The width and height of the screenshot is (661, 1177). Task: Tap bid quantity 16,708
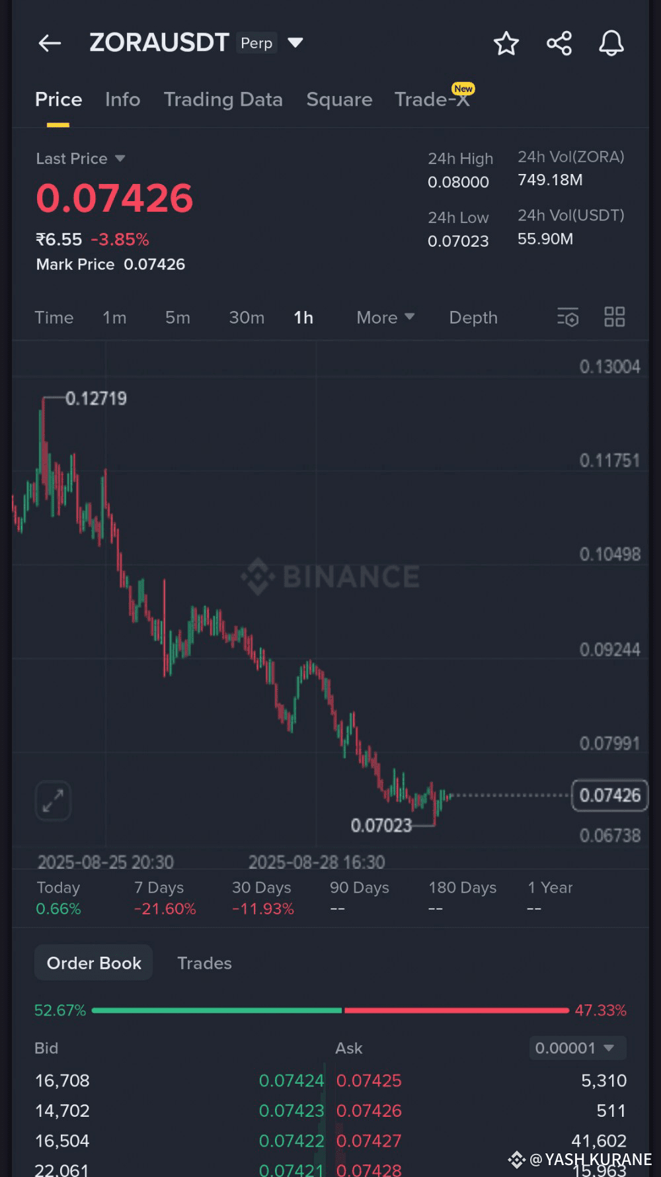62,1080
